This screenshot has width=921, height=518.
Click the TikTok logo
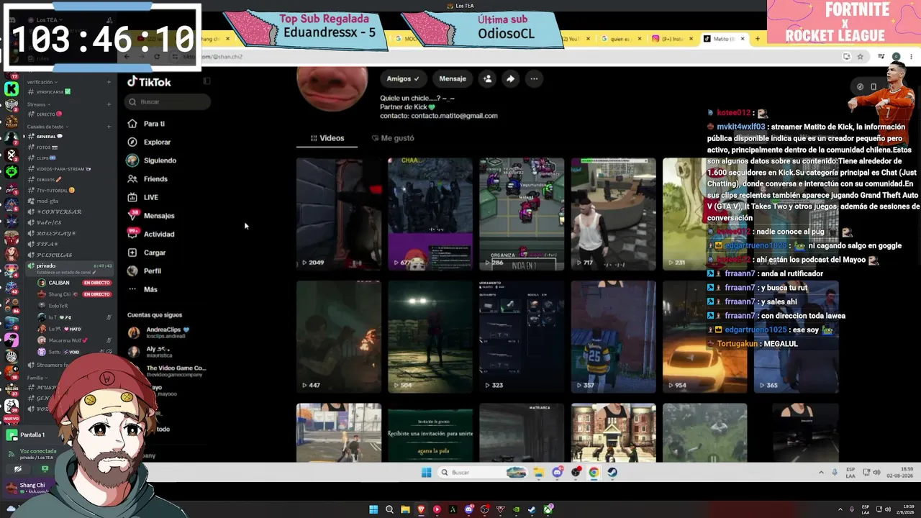coord(149,82)
